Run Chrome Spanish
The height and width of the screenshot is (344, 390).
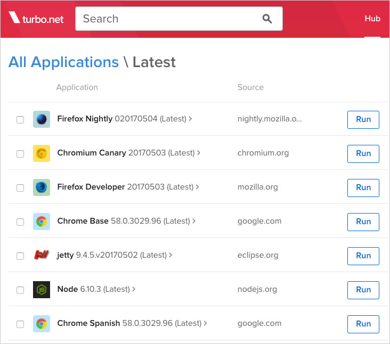click(x=363, y=324)
